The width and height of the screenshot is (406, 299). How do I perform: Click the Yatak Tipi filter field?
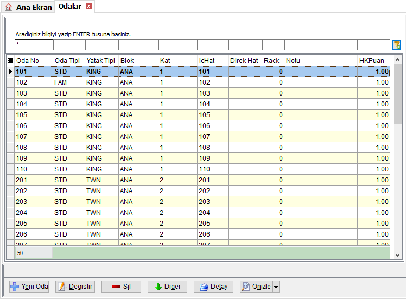pos(102,45)
